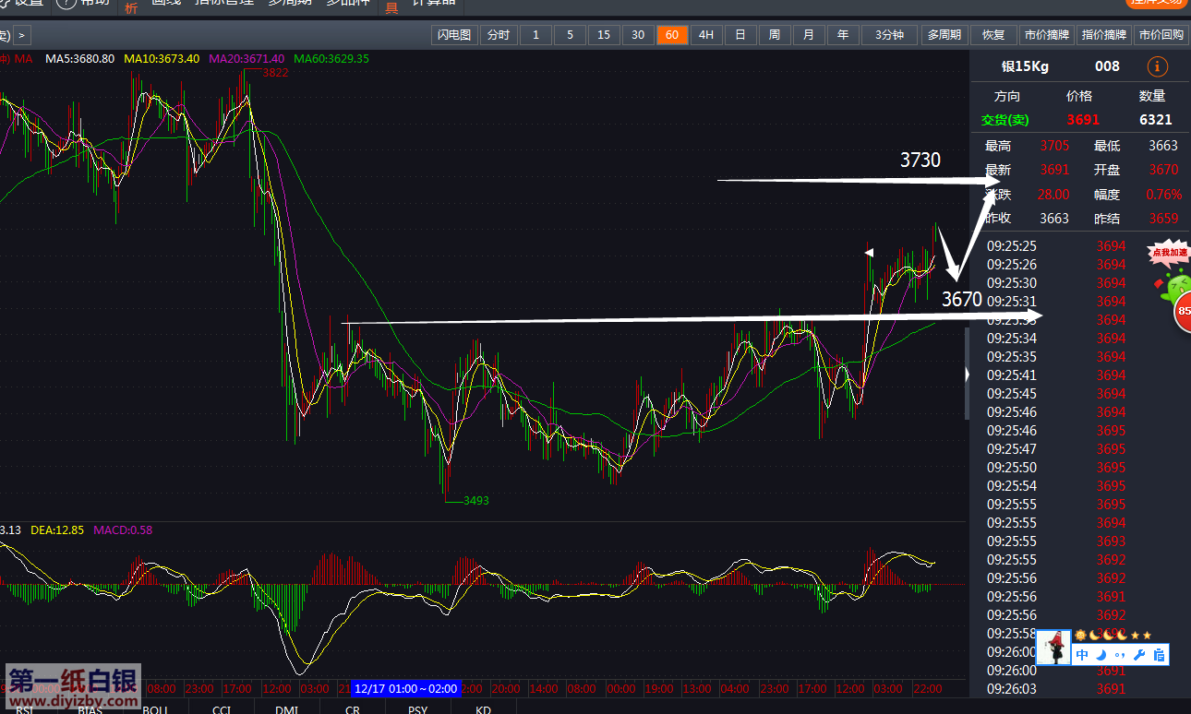The height and width of the screenshot is (714, 1191).
Task: Click the 市价摘牌 button
Action: point(1045,35)
